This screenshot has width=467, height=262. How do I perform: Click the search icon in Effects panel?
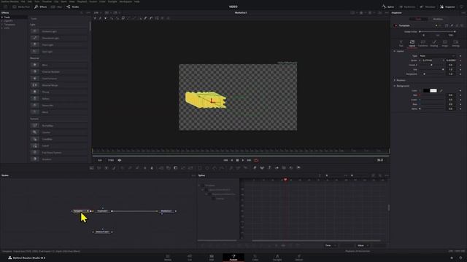tap(81, 13)
